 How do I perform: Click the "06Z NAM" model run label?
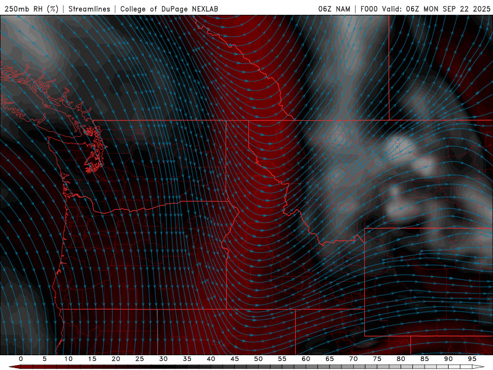point(334,9)
